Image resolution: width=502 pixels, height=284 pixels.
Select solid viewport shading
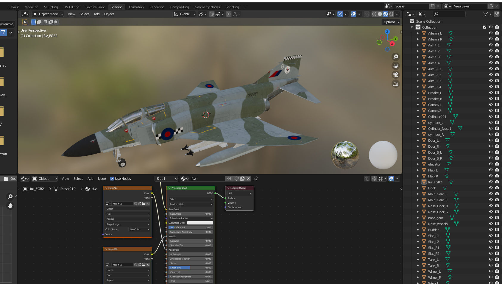click(380, 14)
